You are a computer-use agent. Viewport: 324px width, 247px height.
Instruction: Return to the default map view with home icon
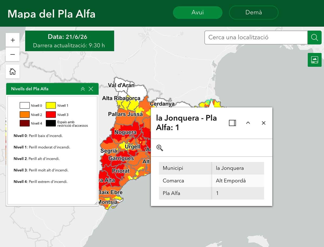tap(12, 72)
